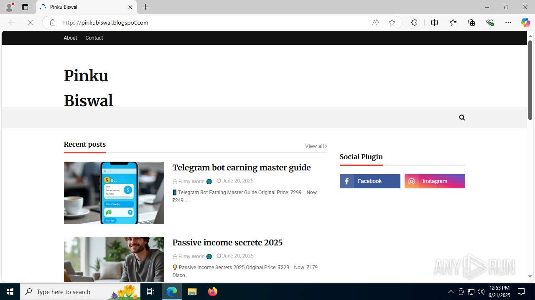535x300 pixels.
Task: Open the browser profile icon
Action: pos(9,7)
